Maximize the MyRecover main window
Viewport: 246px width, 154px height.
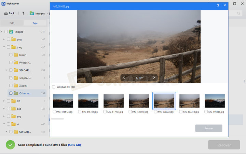(234, 4)
